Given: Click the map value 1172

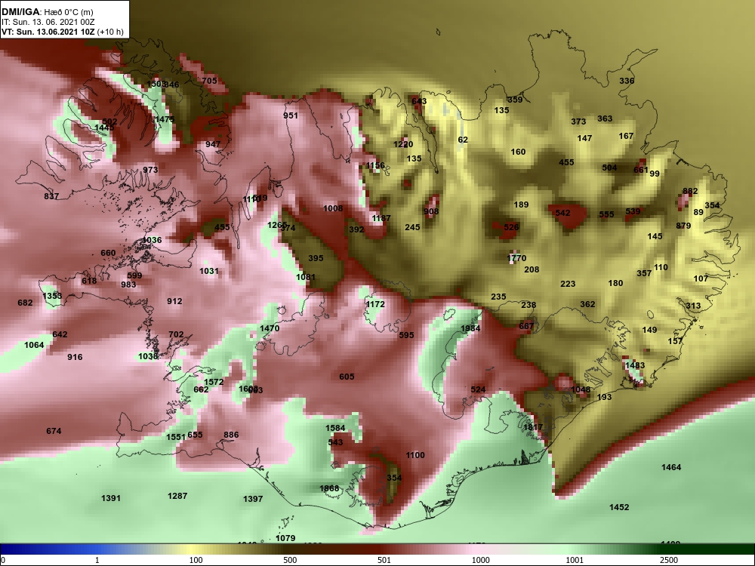Looking at the screenshot, I should (375, 305).
